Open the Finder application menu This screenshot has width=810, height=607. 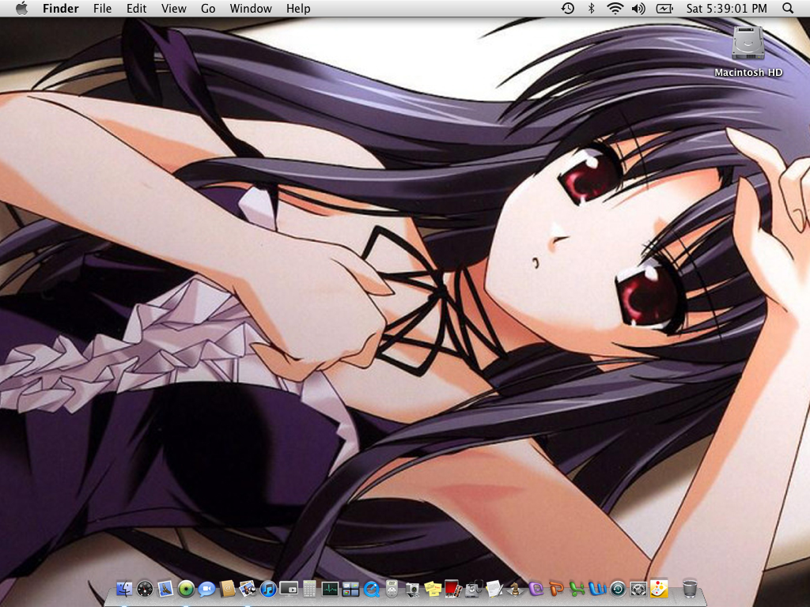(61, 9)
